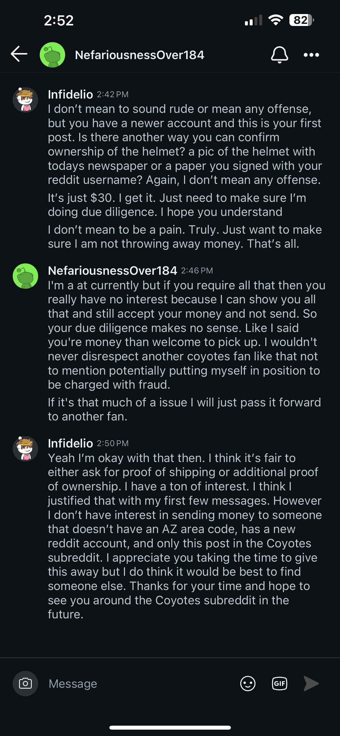Tap Infidelio username at 2:50 PM
The image size is (340, 736).
point(70,444)
